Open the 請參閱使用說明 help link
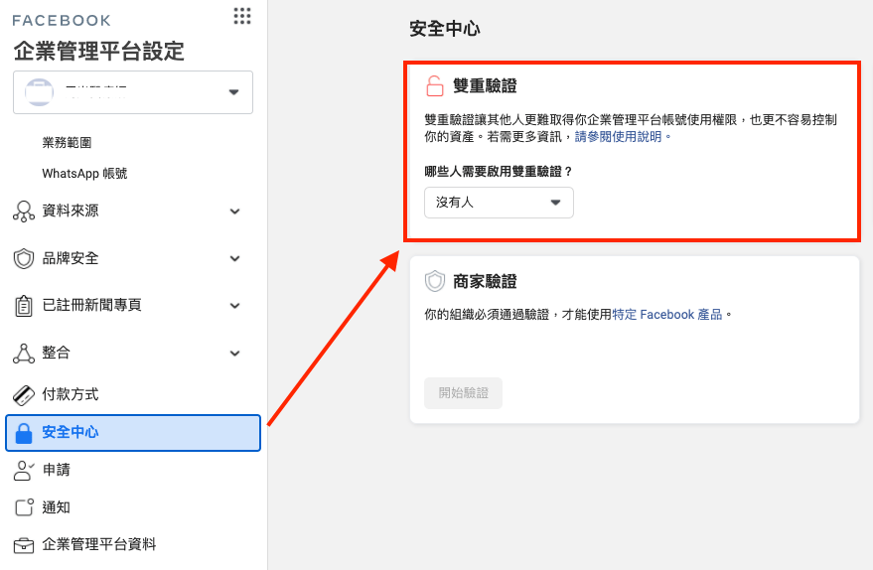 [618, 136]
